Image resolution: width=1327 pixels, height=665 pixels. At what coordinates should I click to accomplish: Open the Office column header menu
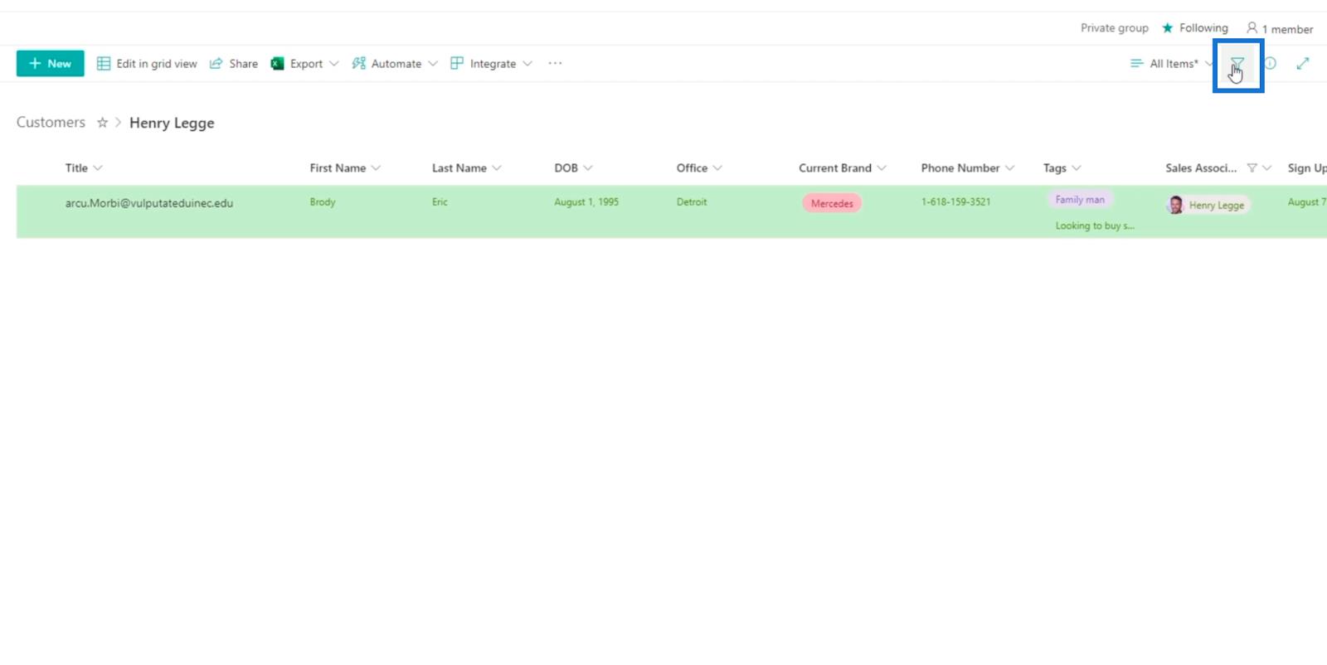click(x=699, y=167)
